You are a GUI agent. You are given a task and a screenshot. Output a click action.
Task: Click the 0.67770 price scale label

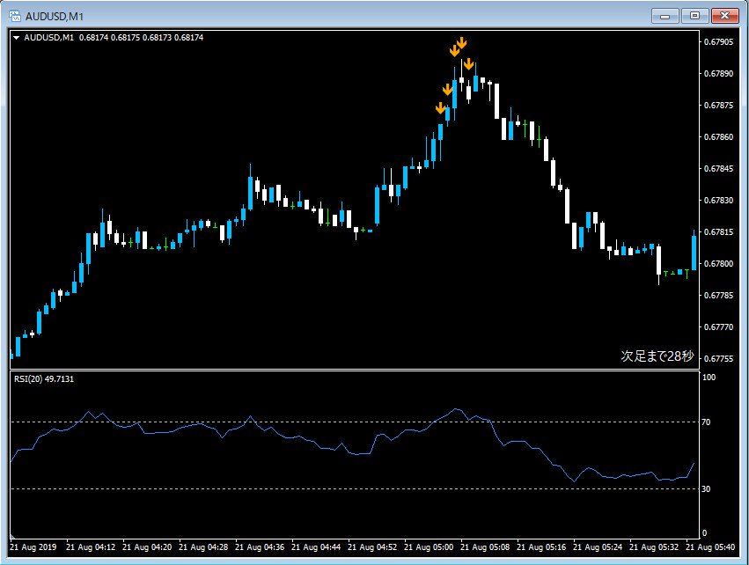pyautogui.click(x=718, y=327)
